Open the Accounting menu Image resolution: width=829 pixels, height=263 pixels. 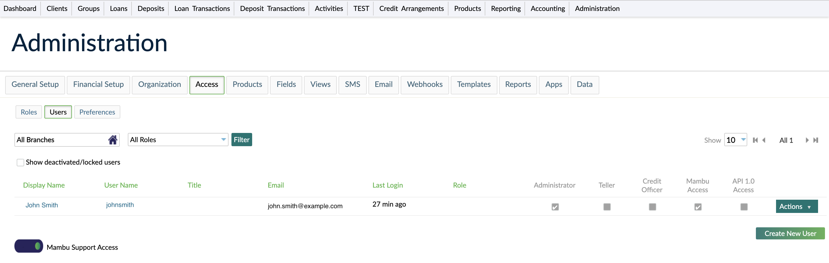(547, 8)
